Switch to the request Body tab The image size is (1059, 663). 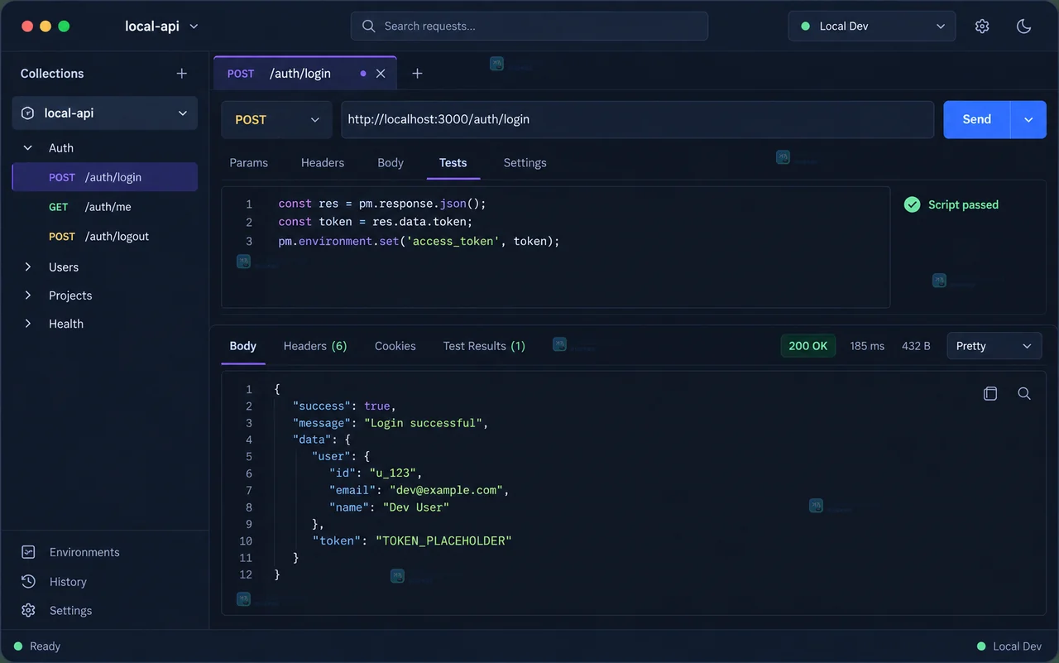(391, 163)
